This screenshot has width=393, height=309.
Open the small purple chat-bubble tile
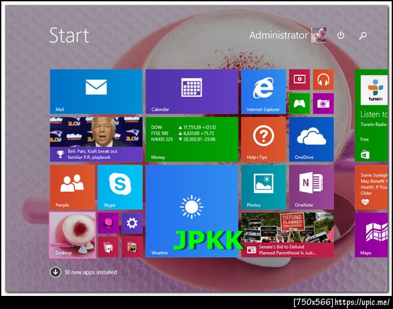click(x=108, y=223)
